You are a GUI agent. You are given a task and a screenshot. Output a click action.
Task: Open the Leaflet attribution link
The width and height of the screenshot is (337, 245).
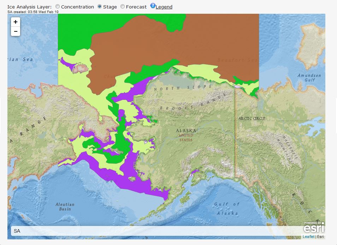pyautogui.click(x=308, y=237)
